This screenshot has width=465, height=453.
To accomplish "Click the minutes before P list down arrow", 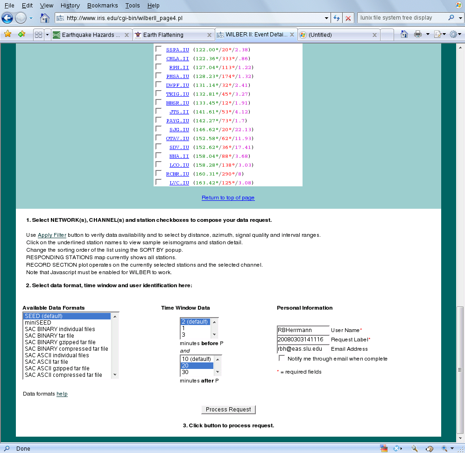I will [x=214, y=335].
